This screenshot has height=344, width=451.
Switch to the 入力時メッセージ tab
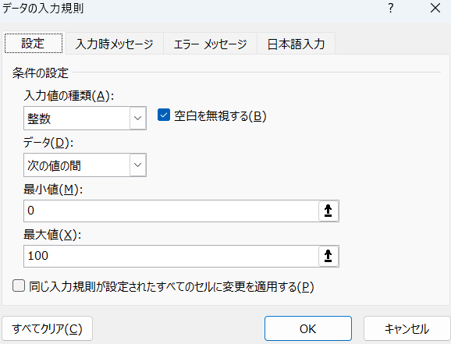tap(115, 44)
